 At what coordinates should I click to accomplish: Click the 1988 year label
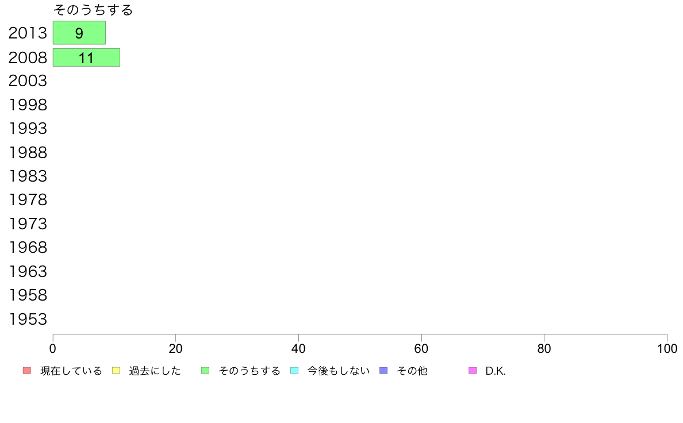(x=28, y=152)
